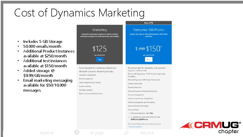Viewport: 243px width, 137px height.
Task: Click the Marketing analytics feature
Action: [86, 90]
